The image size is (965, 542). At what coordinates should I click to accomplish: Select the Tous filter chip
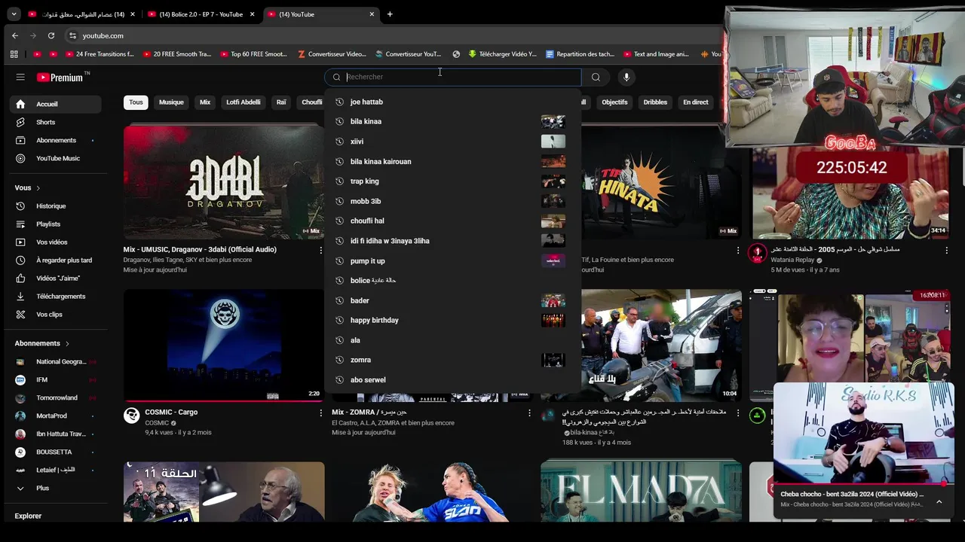click(136, 102)
